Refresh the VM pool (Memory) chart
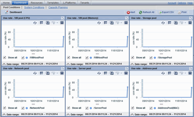This screenshot has width=194, height=117. tap(99, 23)
